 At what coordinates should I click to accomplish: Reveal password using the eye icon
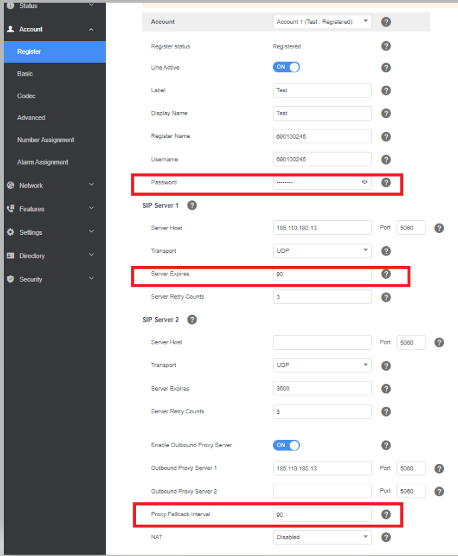pyautogui.click(x=365, y=182)
